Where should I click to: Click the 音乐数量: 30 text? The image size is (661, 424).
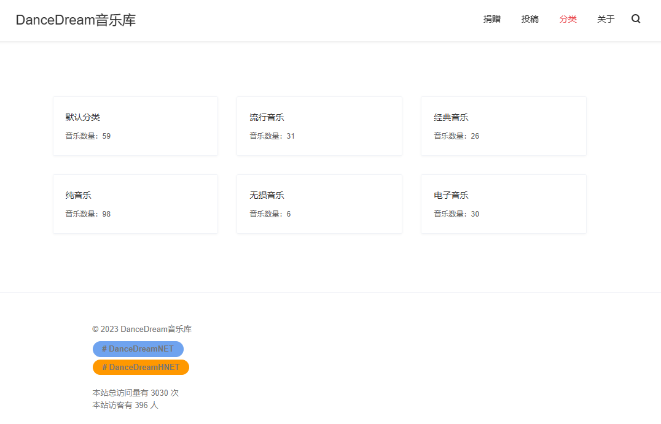pyautogui.click(x=456, y=214)
